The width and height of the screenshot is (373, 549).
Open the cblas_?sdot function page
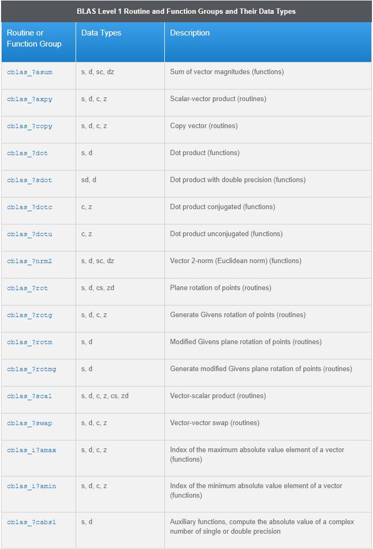click(x=30, y=180)
